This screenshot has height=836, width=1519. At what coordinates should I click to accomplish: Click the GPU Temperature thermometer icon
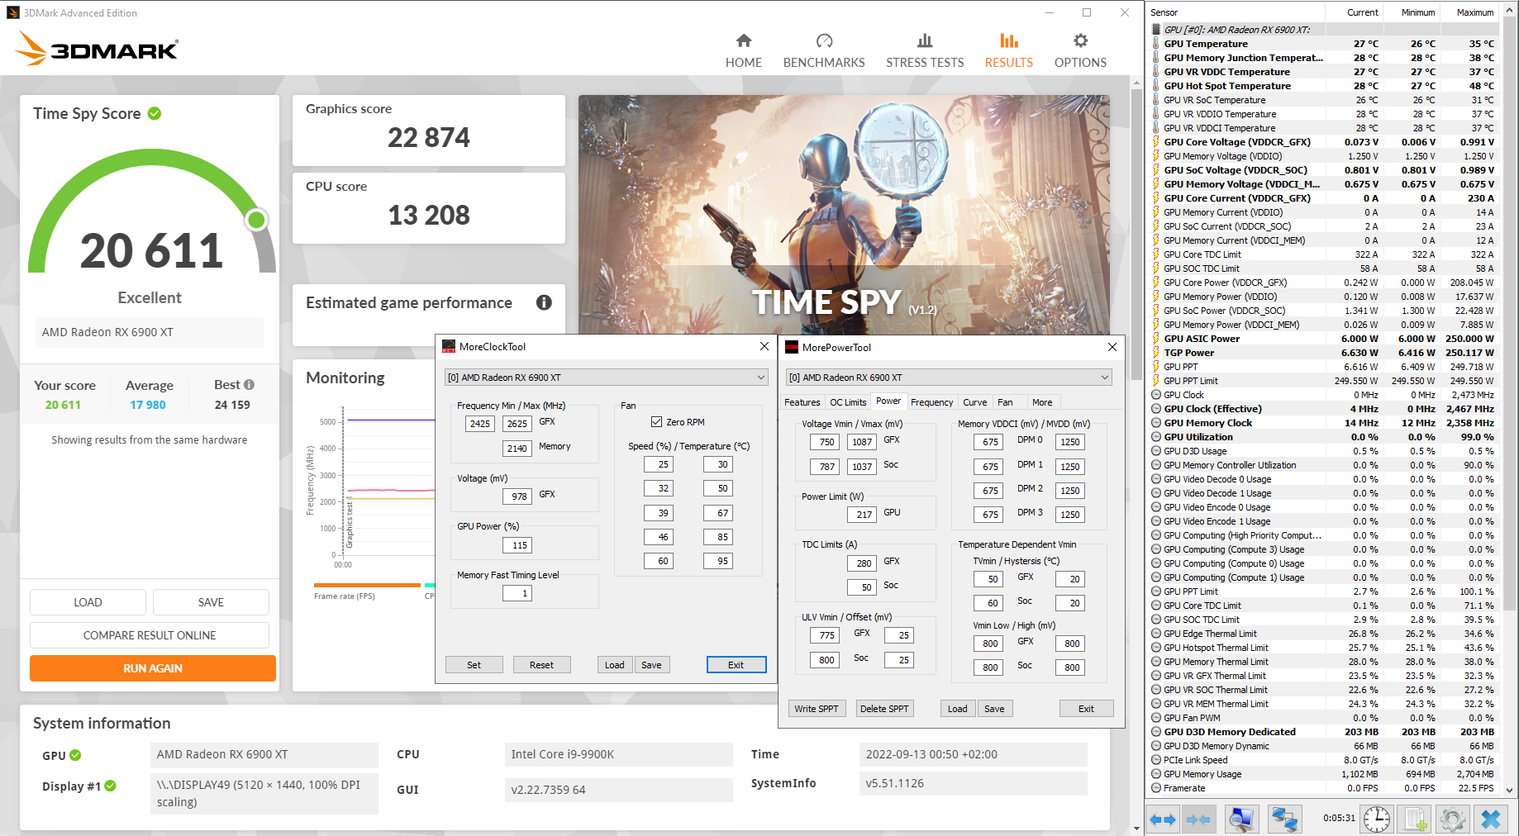point(1156,44)
